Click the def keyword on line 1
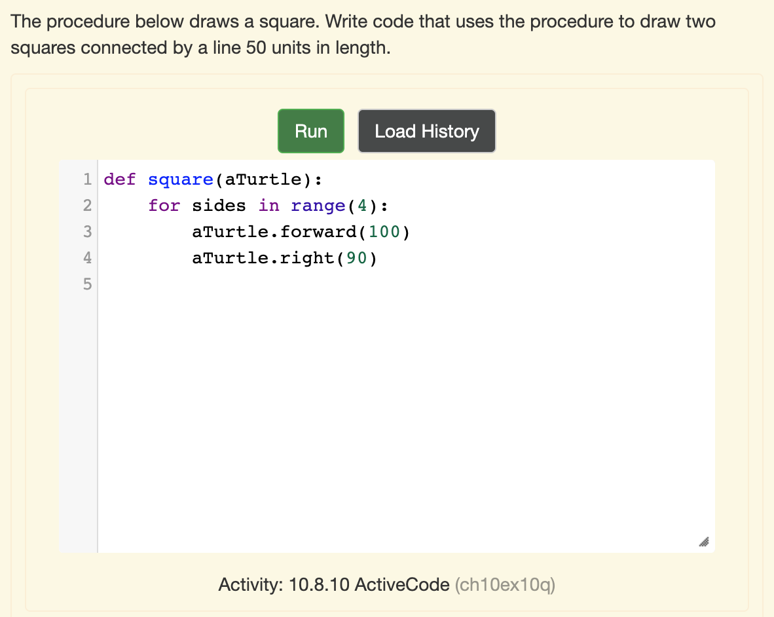 coord(119,179)
